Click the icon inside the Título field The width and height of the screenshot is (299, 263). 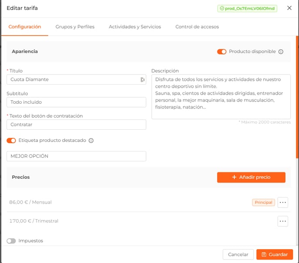pos(143,79)
